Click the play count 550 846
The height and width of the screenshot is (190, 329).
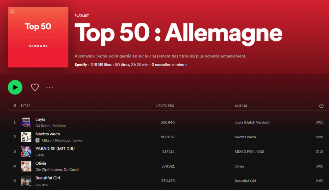click(168, 122)
